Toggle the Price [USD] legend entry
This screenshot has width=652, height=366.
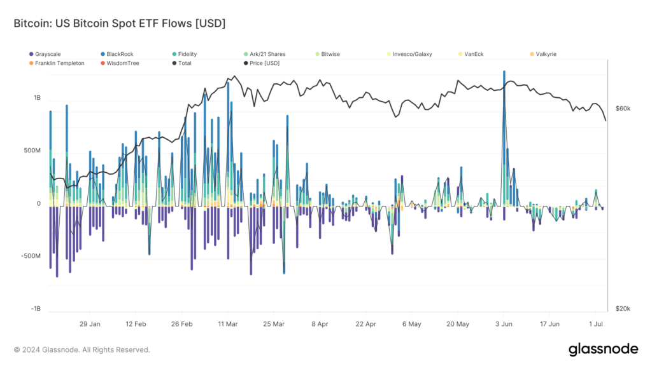tap(262, 63)
